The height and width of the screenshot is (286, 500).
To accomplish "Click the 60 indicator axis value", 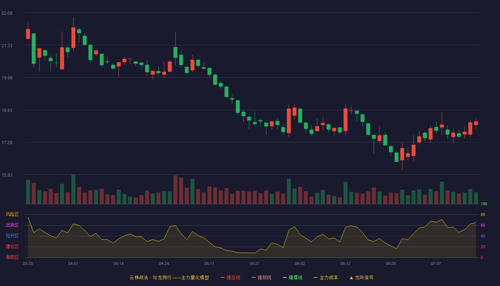I will (x=483, y=225).
